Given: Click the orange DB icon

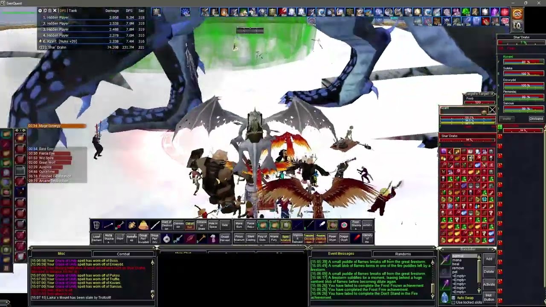Looking at the screenshot, I should point(517,14).
